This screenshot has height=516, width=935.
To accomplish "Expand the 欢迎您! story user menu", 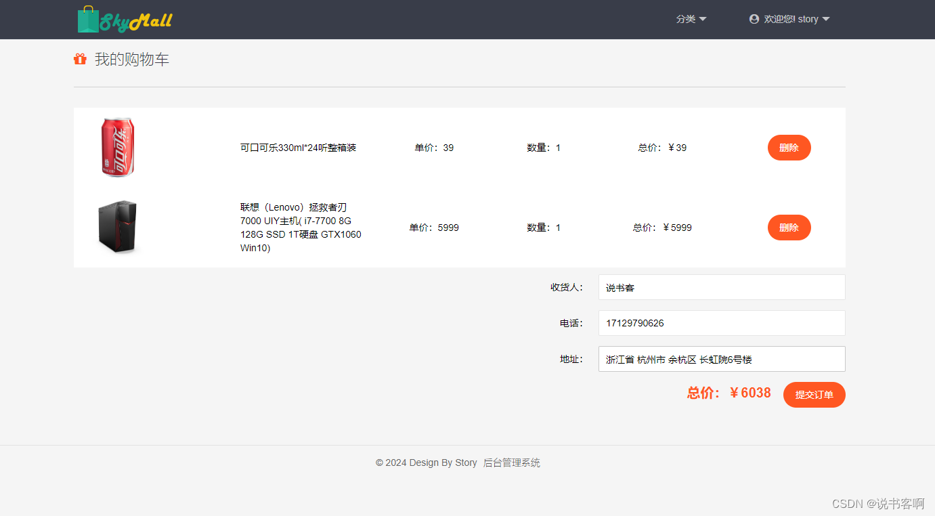I will click(x=789, y=19).
